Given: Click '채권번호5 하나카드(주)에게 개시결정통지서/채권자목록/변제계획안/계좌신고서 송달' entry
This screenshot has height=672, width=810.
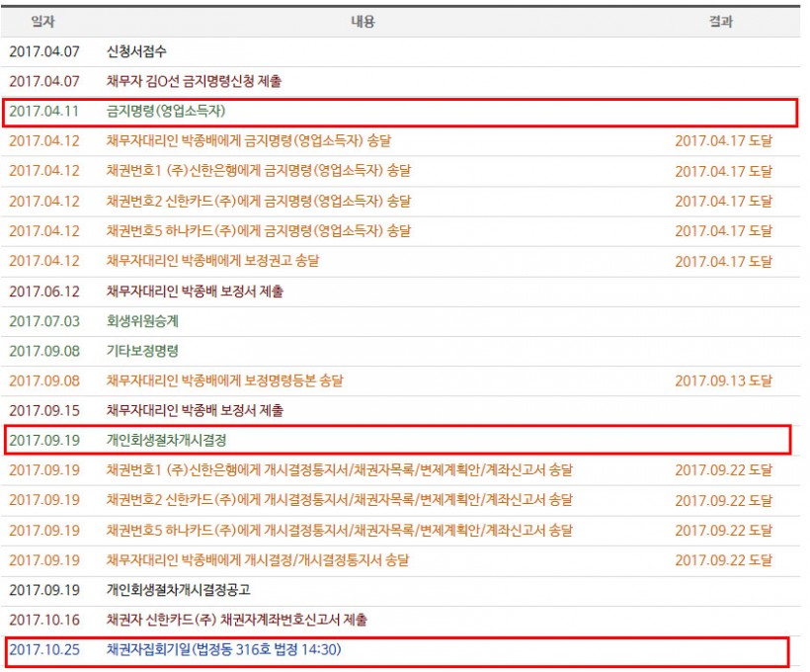Looking at the screenshot, I should 340,531.
